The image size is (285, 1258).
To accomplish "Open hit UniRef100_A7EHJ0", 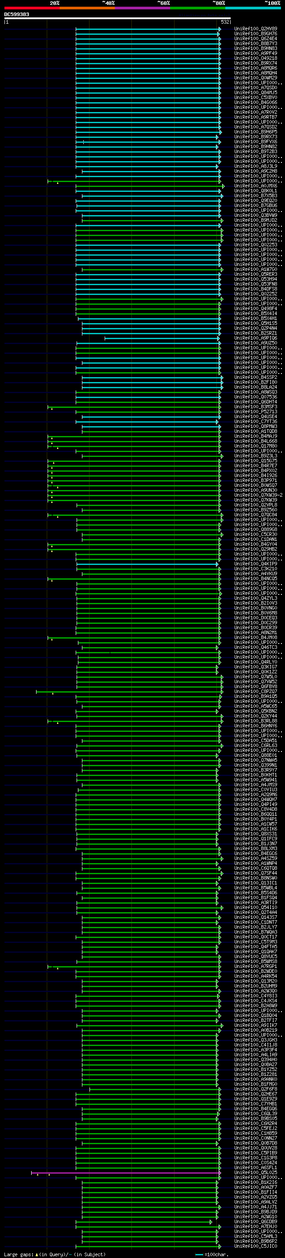I will click(x=256, y=1227).
